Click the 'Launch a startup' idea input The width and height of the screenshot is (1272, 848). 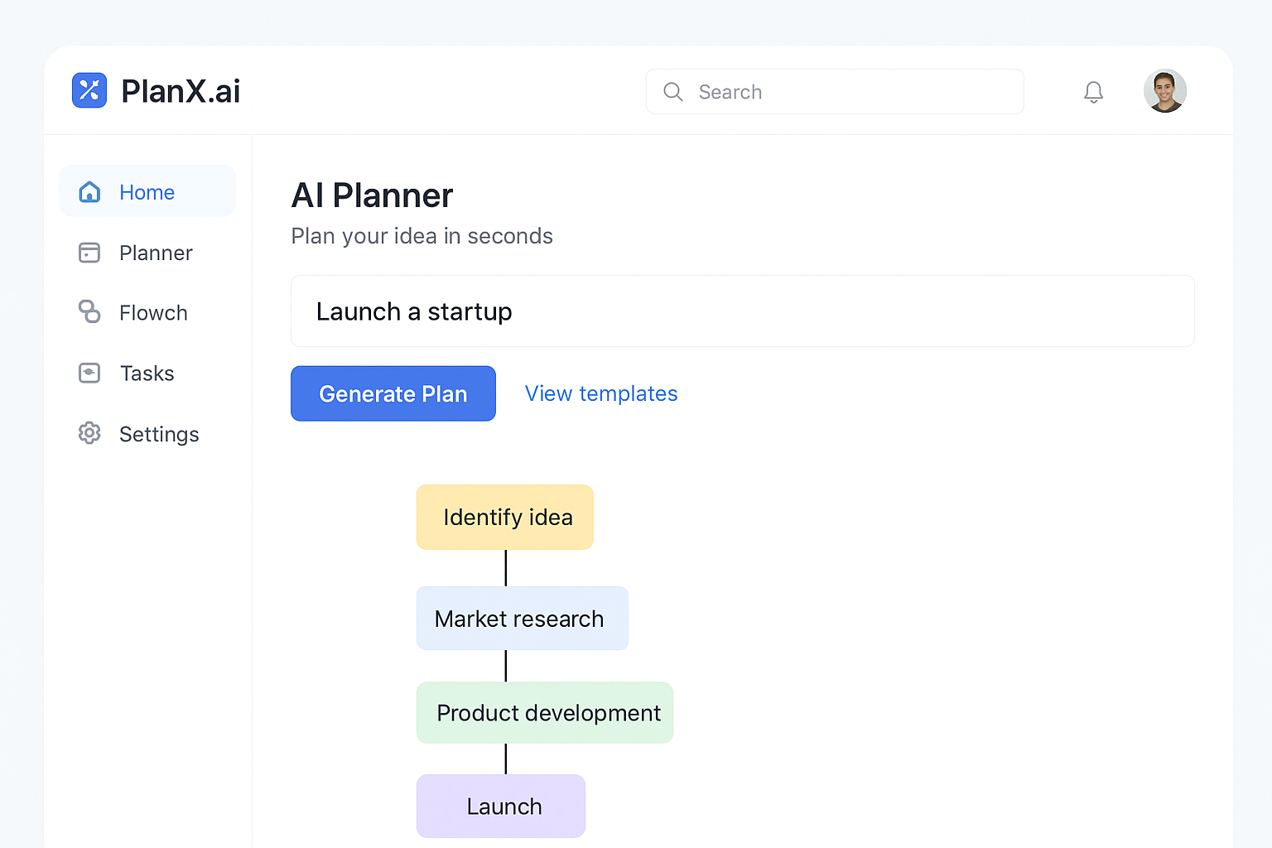pyautogui.click(x=742, y=311)
